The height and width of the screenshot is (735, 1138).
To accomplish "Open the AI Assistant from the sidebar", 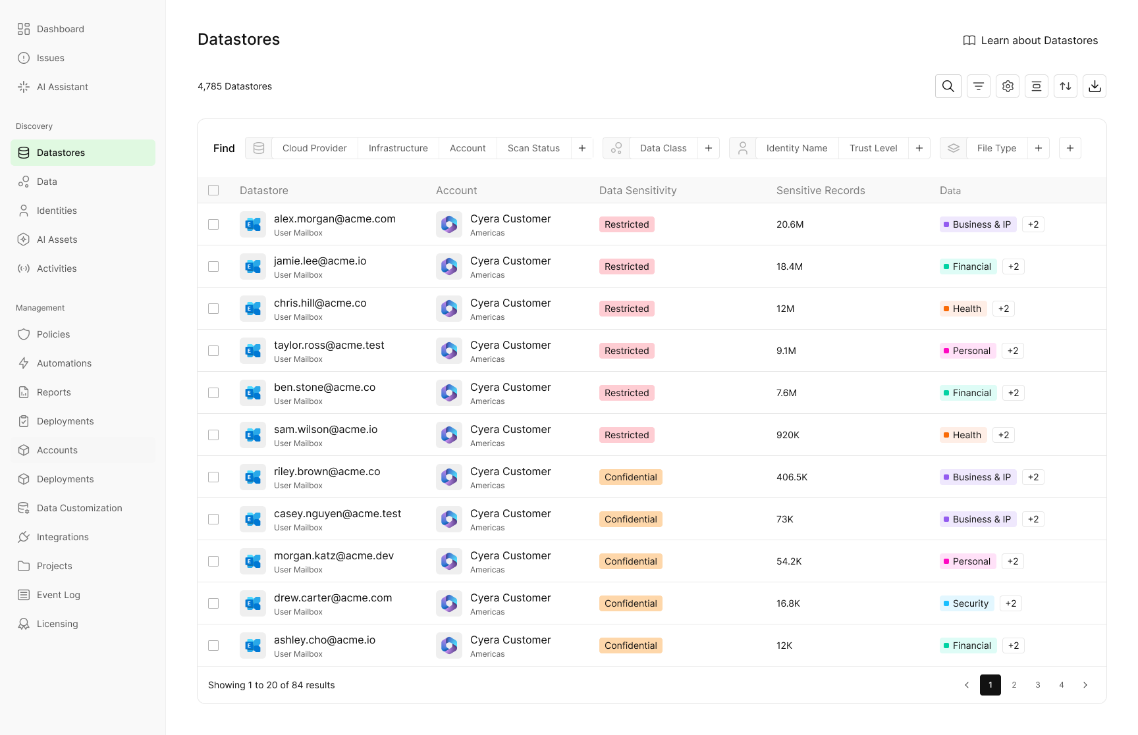I will pos(63,86).
